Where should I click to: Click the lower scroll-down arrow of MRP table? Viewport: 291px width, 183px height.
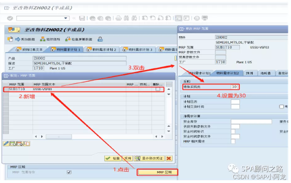point(169,131)
